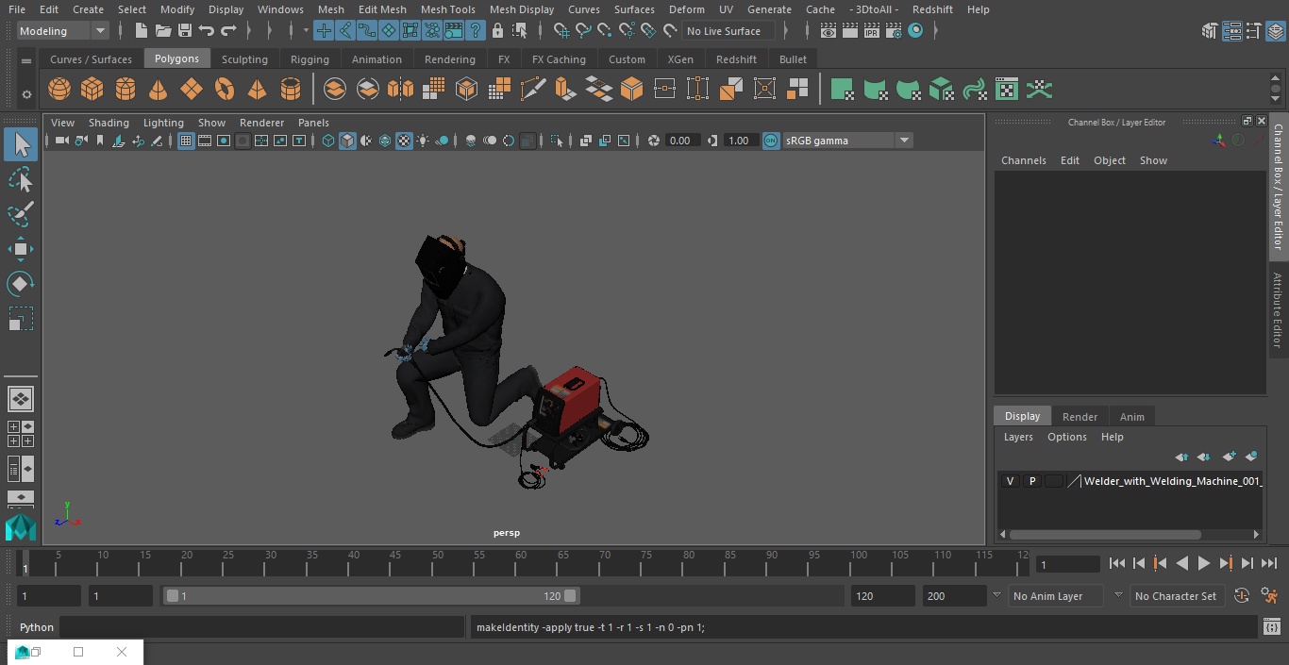The image size is (1289, 665).
Task: Create a polygon cylinder from the shelf
Action: (126, 90)
